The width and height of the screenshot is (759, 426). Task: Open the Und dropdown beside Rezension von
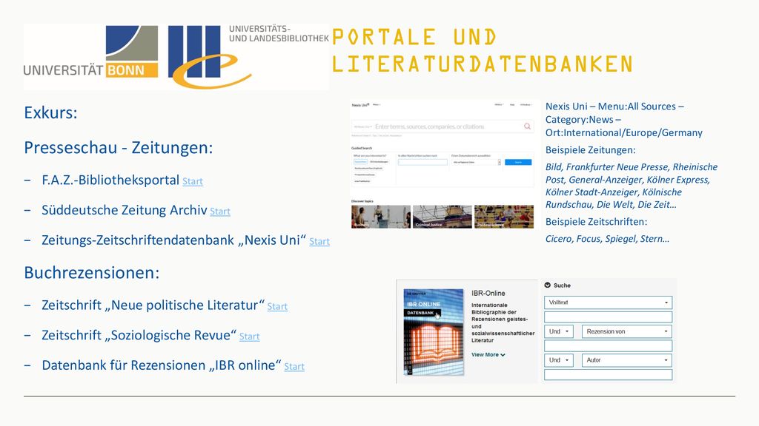coord(559,331)
